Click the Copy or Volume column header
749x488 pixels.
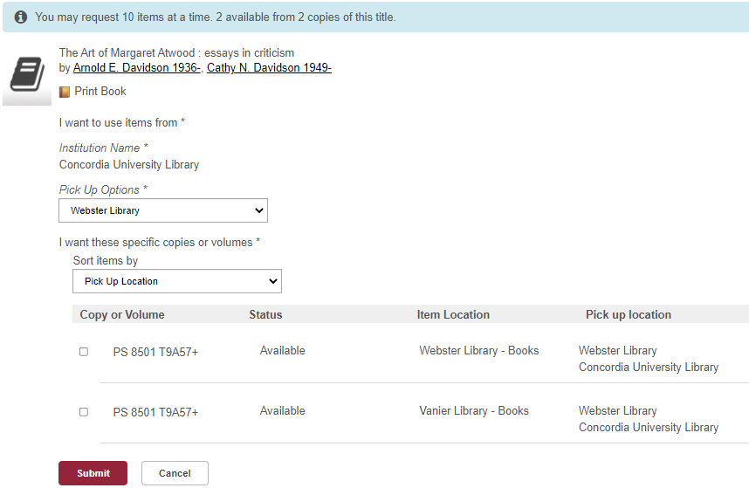coord(122,314)
